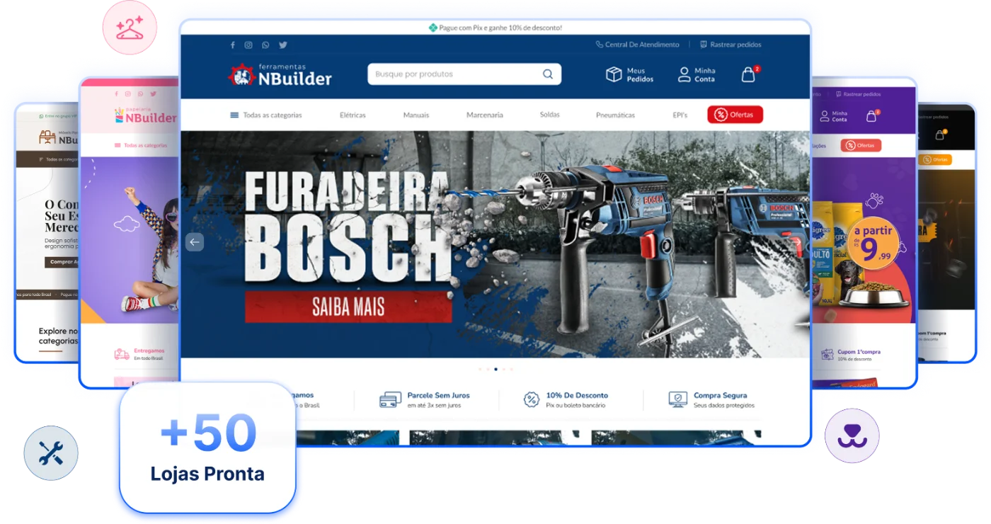Click the purple pet store circle icon
The width and height of the screenshot is (991, 524).
coord(852,436)
